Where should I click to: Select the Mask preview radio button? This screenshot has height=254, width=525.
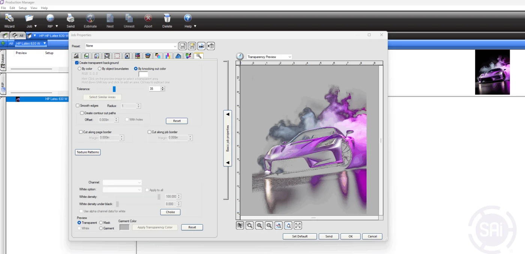(101, 223)
